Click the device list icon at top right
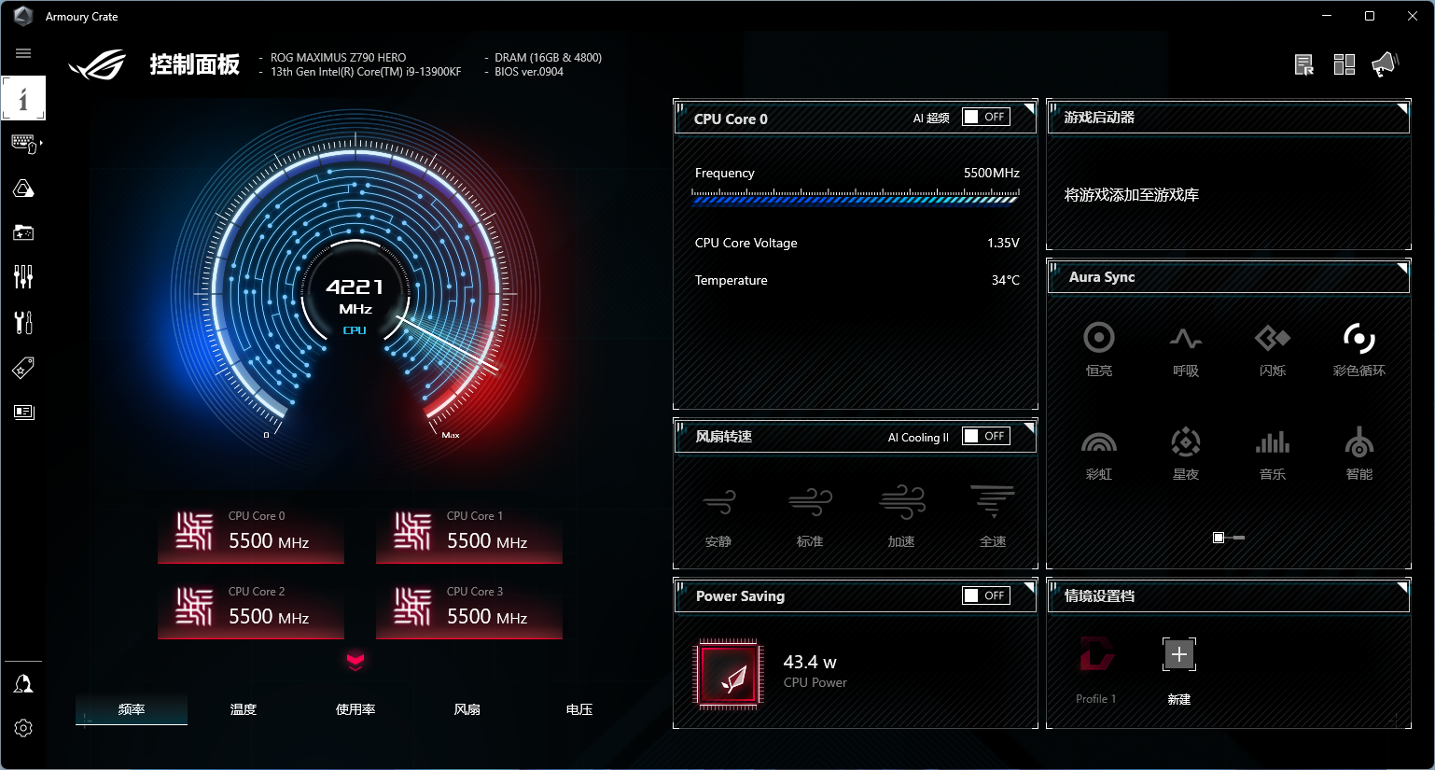Screen dimensions: 1435x770 [x=1303, y=64]
